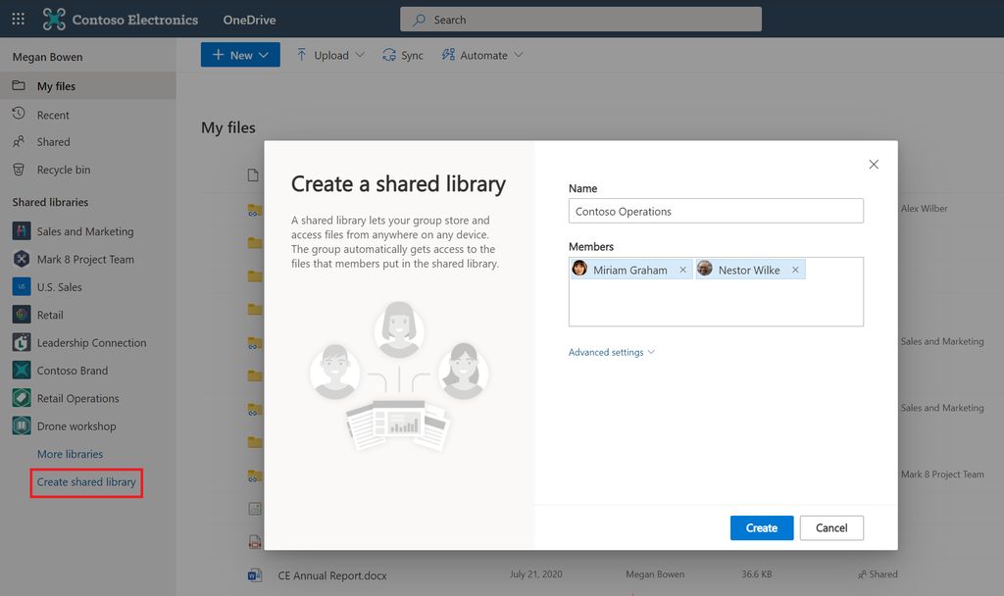Click the Leadership Connection library icon

22,342
